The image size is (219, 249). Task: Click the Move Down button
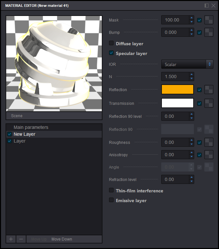pos(62,239)
